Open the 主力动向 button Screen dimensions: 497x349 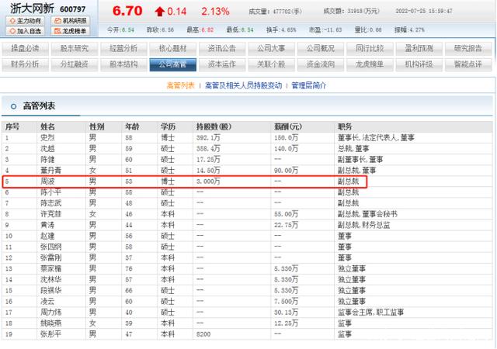pyautogui.click(x=26, y=21)
